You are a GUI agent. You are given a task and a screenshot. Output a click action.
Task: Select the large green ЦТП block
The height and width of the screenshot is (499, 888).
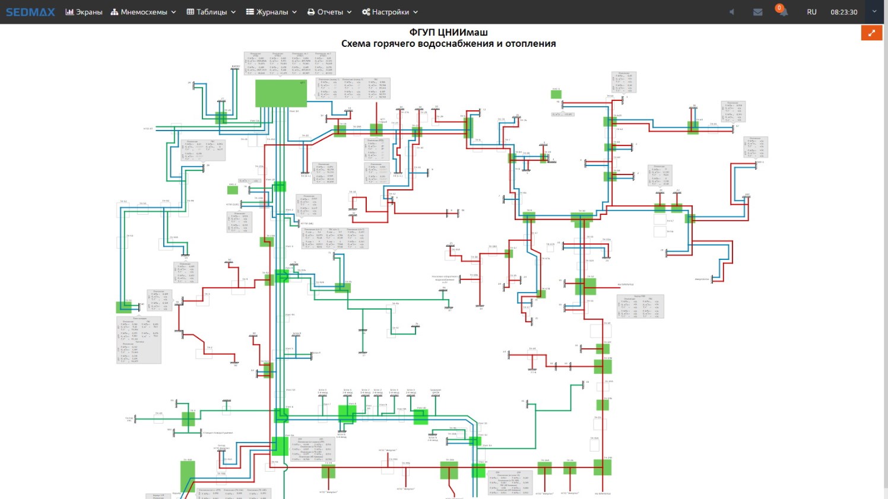point(281,93)
